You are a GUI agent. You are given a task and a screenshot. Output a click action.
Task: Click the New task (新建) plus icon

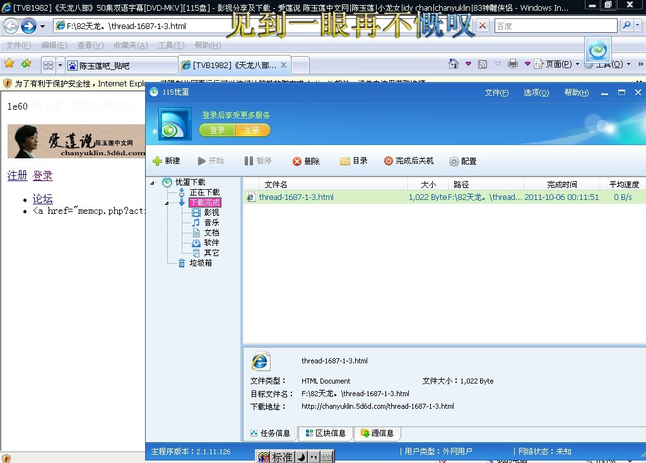click(x=157, y=161)
